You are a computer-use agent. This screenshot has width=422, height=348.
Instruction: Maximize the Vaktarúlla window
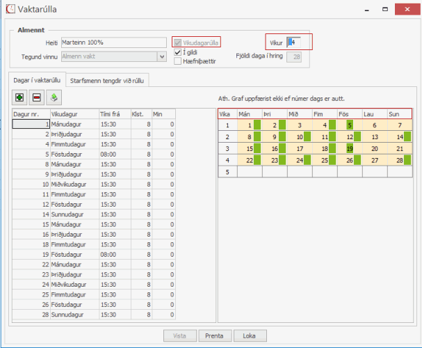coord(385,9)
